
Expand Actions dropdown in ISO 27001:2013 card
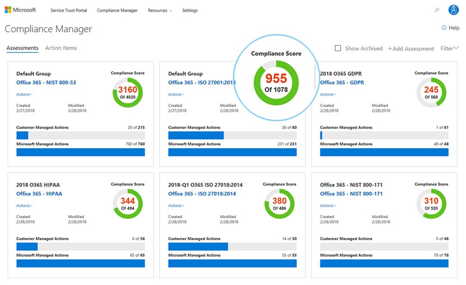point(176,94)
